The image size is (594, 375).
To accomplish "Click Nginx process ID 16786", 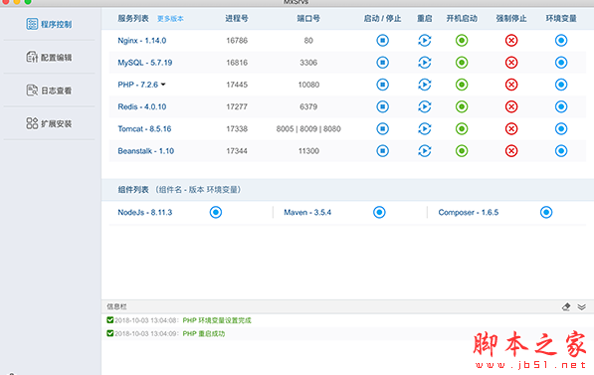I will 237,41.
